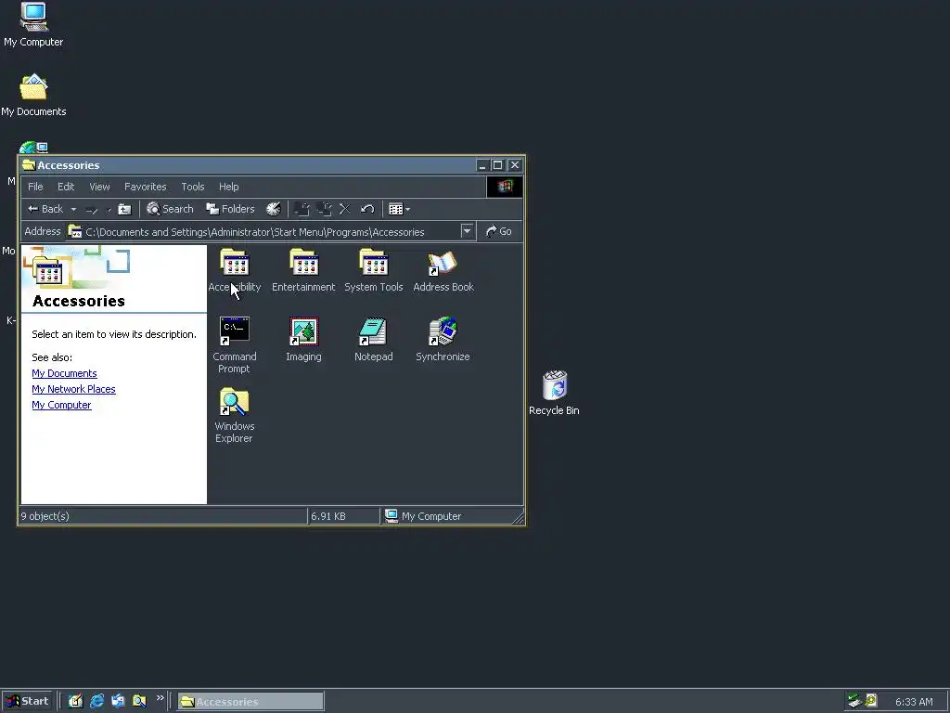Open the Favorites menu
The image size is (950, 713).
(x=146, y=187)
